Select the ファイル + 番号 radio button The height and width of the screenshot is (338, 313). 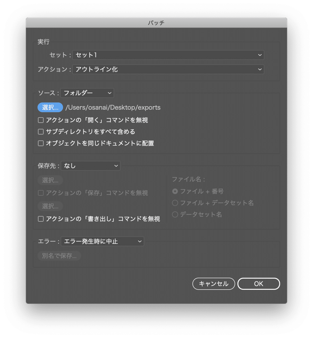(175, 191)
